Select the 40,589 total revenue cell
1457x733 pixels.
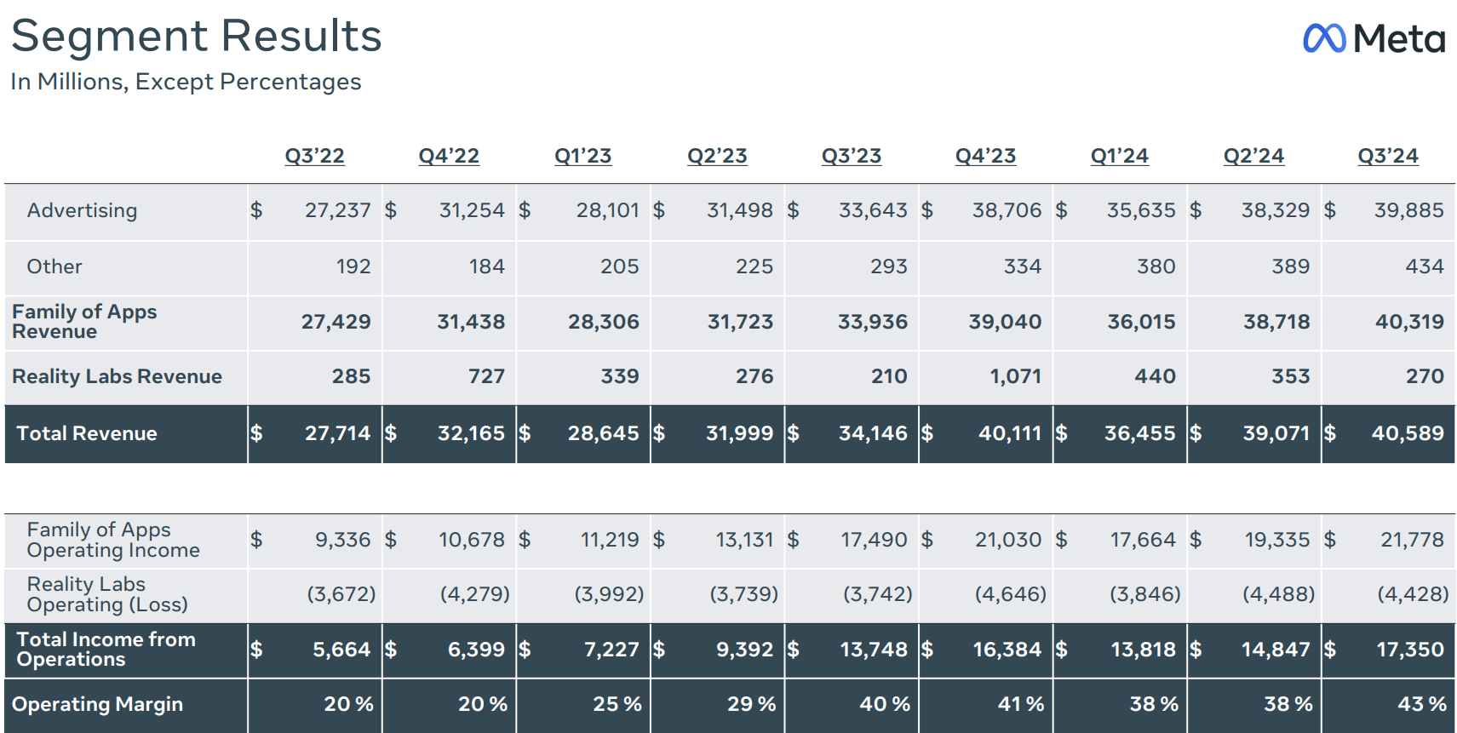(x=1407, y=433)
